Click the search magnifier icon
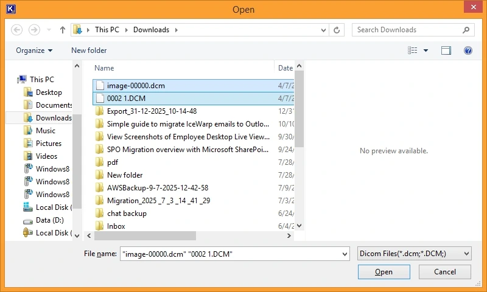Image resolution: width=487 pixels, height=292 pixels. pyautogui.click(x=466, y=30)
